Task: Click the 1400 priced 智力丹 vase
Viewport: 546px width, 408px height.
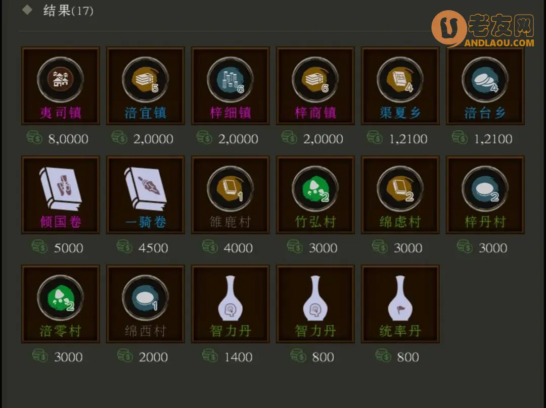Action: pyautogui.click(x=231, y=304)
